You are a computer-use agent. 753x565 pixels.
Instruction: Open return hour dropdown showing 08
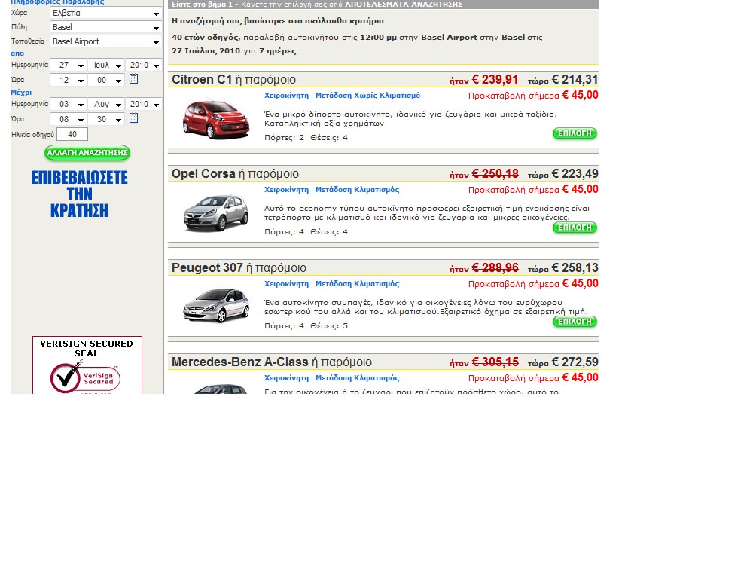69,119
